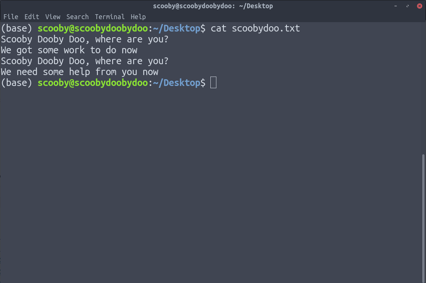Click the vertical scrollbar thumb
The image size is (426, 283).
point(423,218)
